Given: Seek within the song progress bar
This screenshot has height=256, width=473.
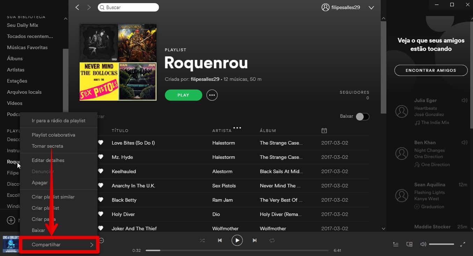Looking at the screenshot, I should click(x=237, y=250).
